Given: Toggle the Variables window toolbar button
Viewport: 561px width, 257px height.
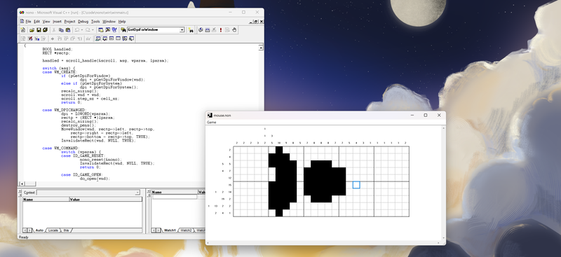Looking at the screenshot, I should [x=104, y=39].
